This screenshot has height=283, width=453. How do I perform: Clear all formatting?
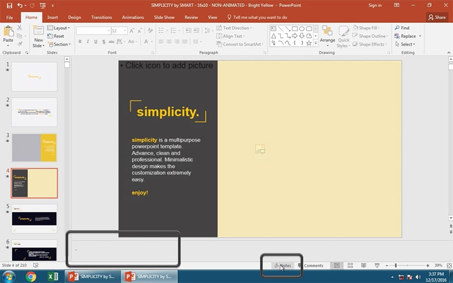[x=150, y=30]
